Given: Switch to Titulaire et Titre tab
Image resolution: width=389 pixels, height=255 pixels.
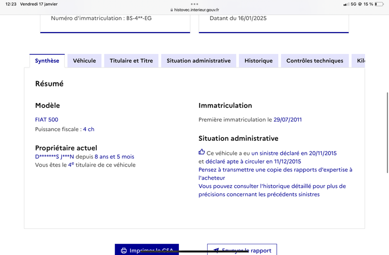Looking at the screenshot, I should (131, 61).
